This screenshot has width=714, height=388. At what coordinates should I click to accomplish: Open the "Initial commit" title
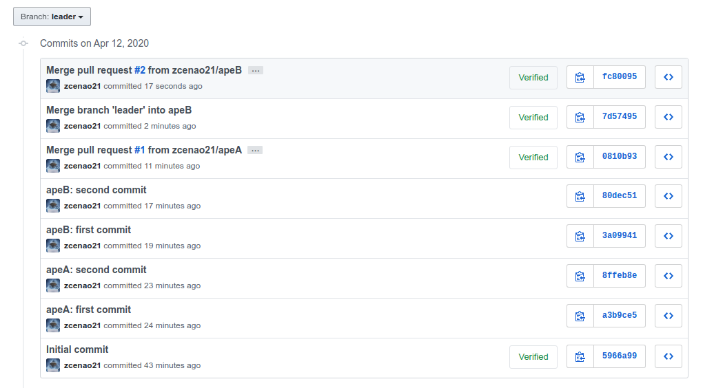[x=77, y=350]
